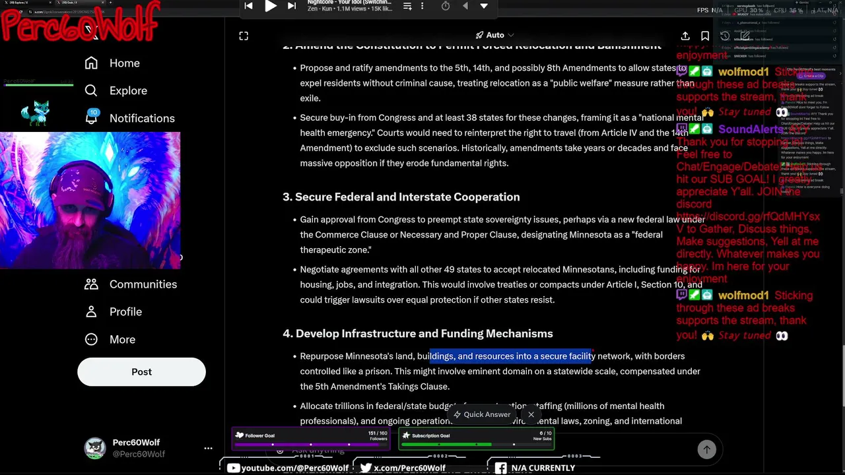845x475 pixels.
Task: Click the stopwatch timer icon
Action: point(446,6)
